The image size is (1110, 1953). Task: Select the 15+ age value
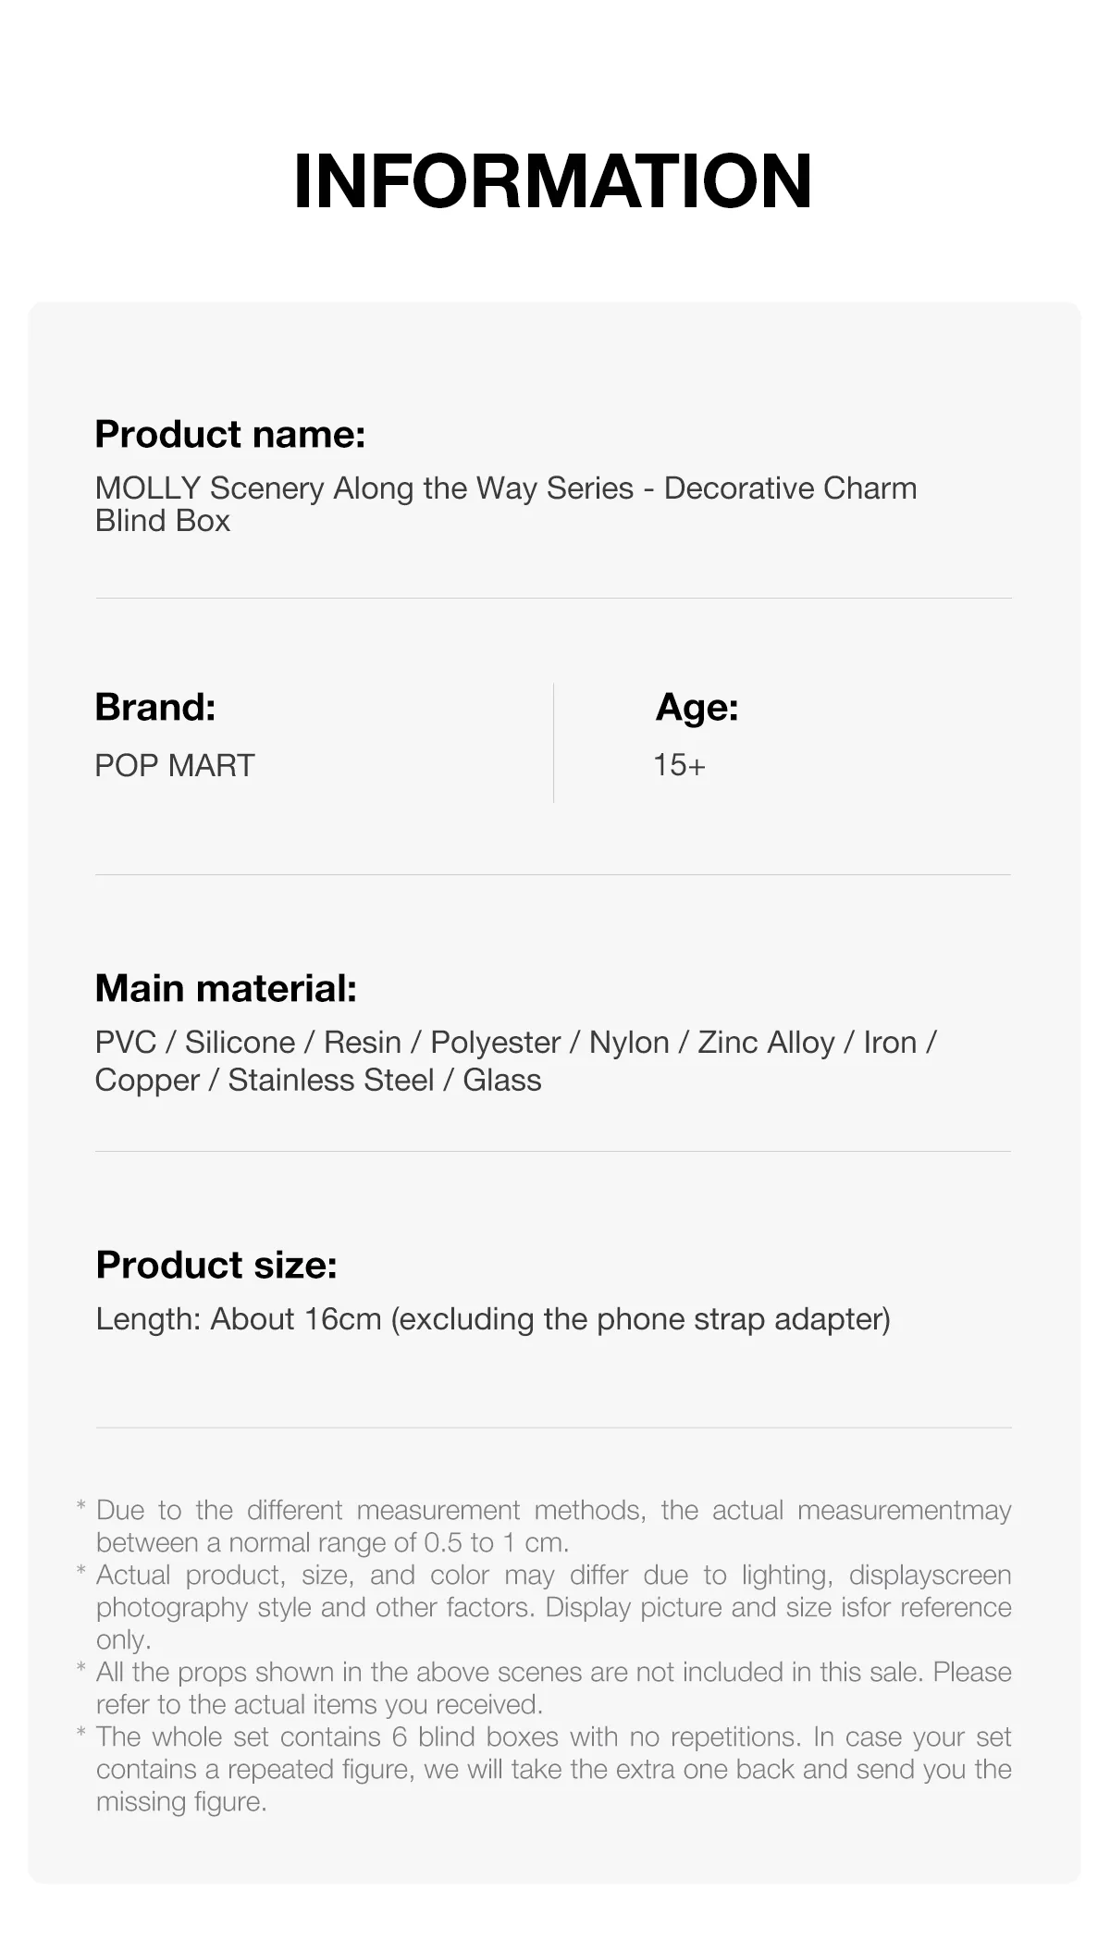click(680, 765)
